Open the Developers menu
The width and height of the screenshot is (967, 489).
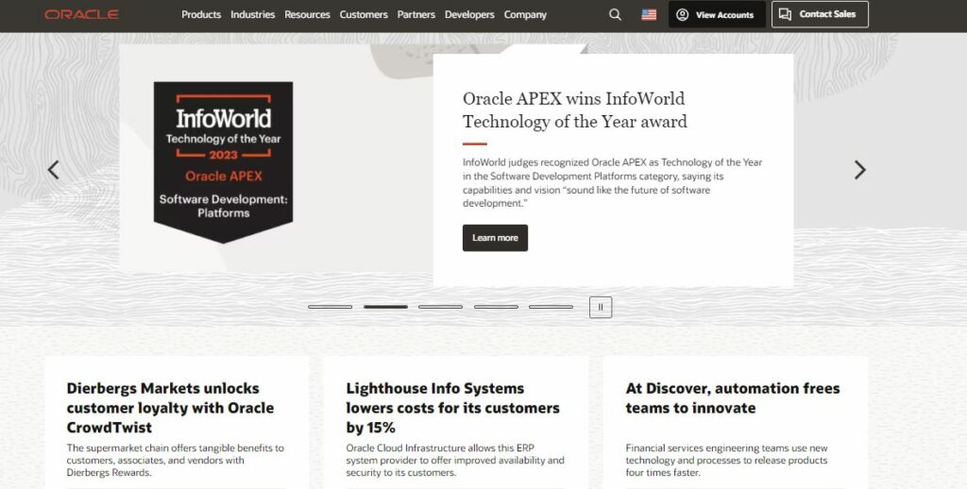[x=469, y=14]
